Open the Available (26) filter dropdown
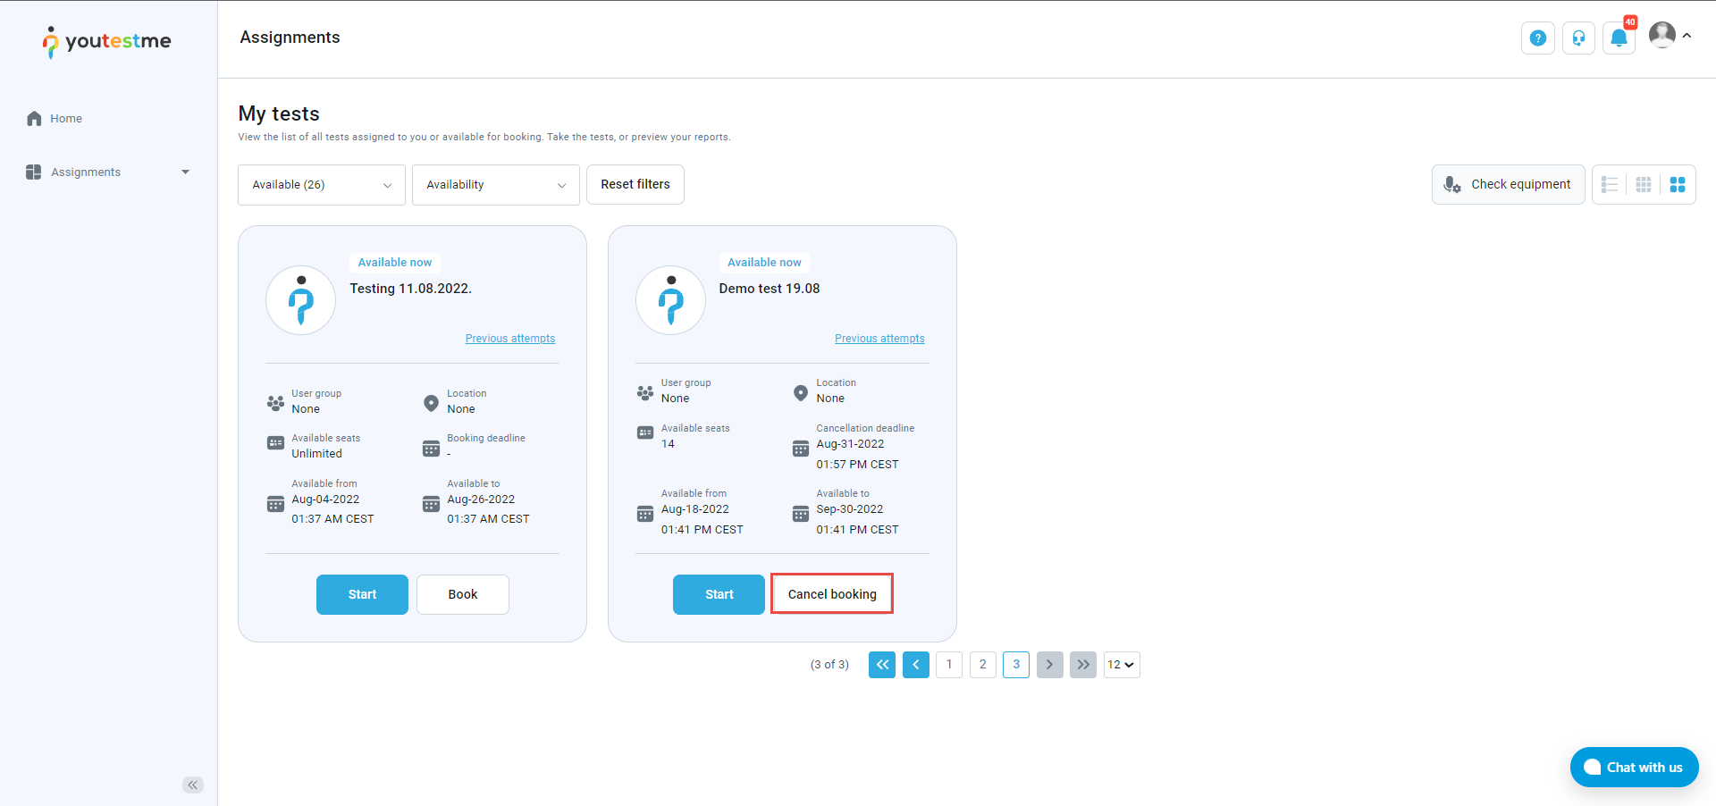1716x806 pixels. [322, 185]
